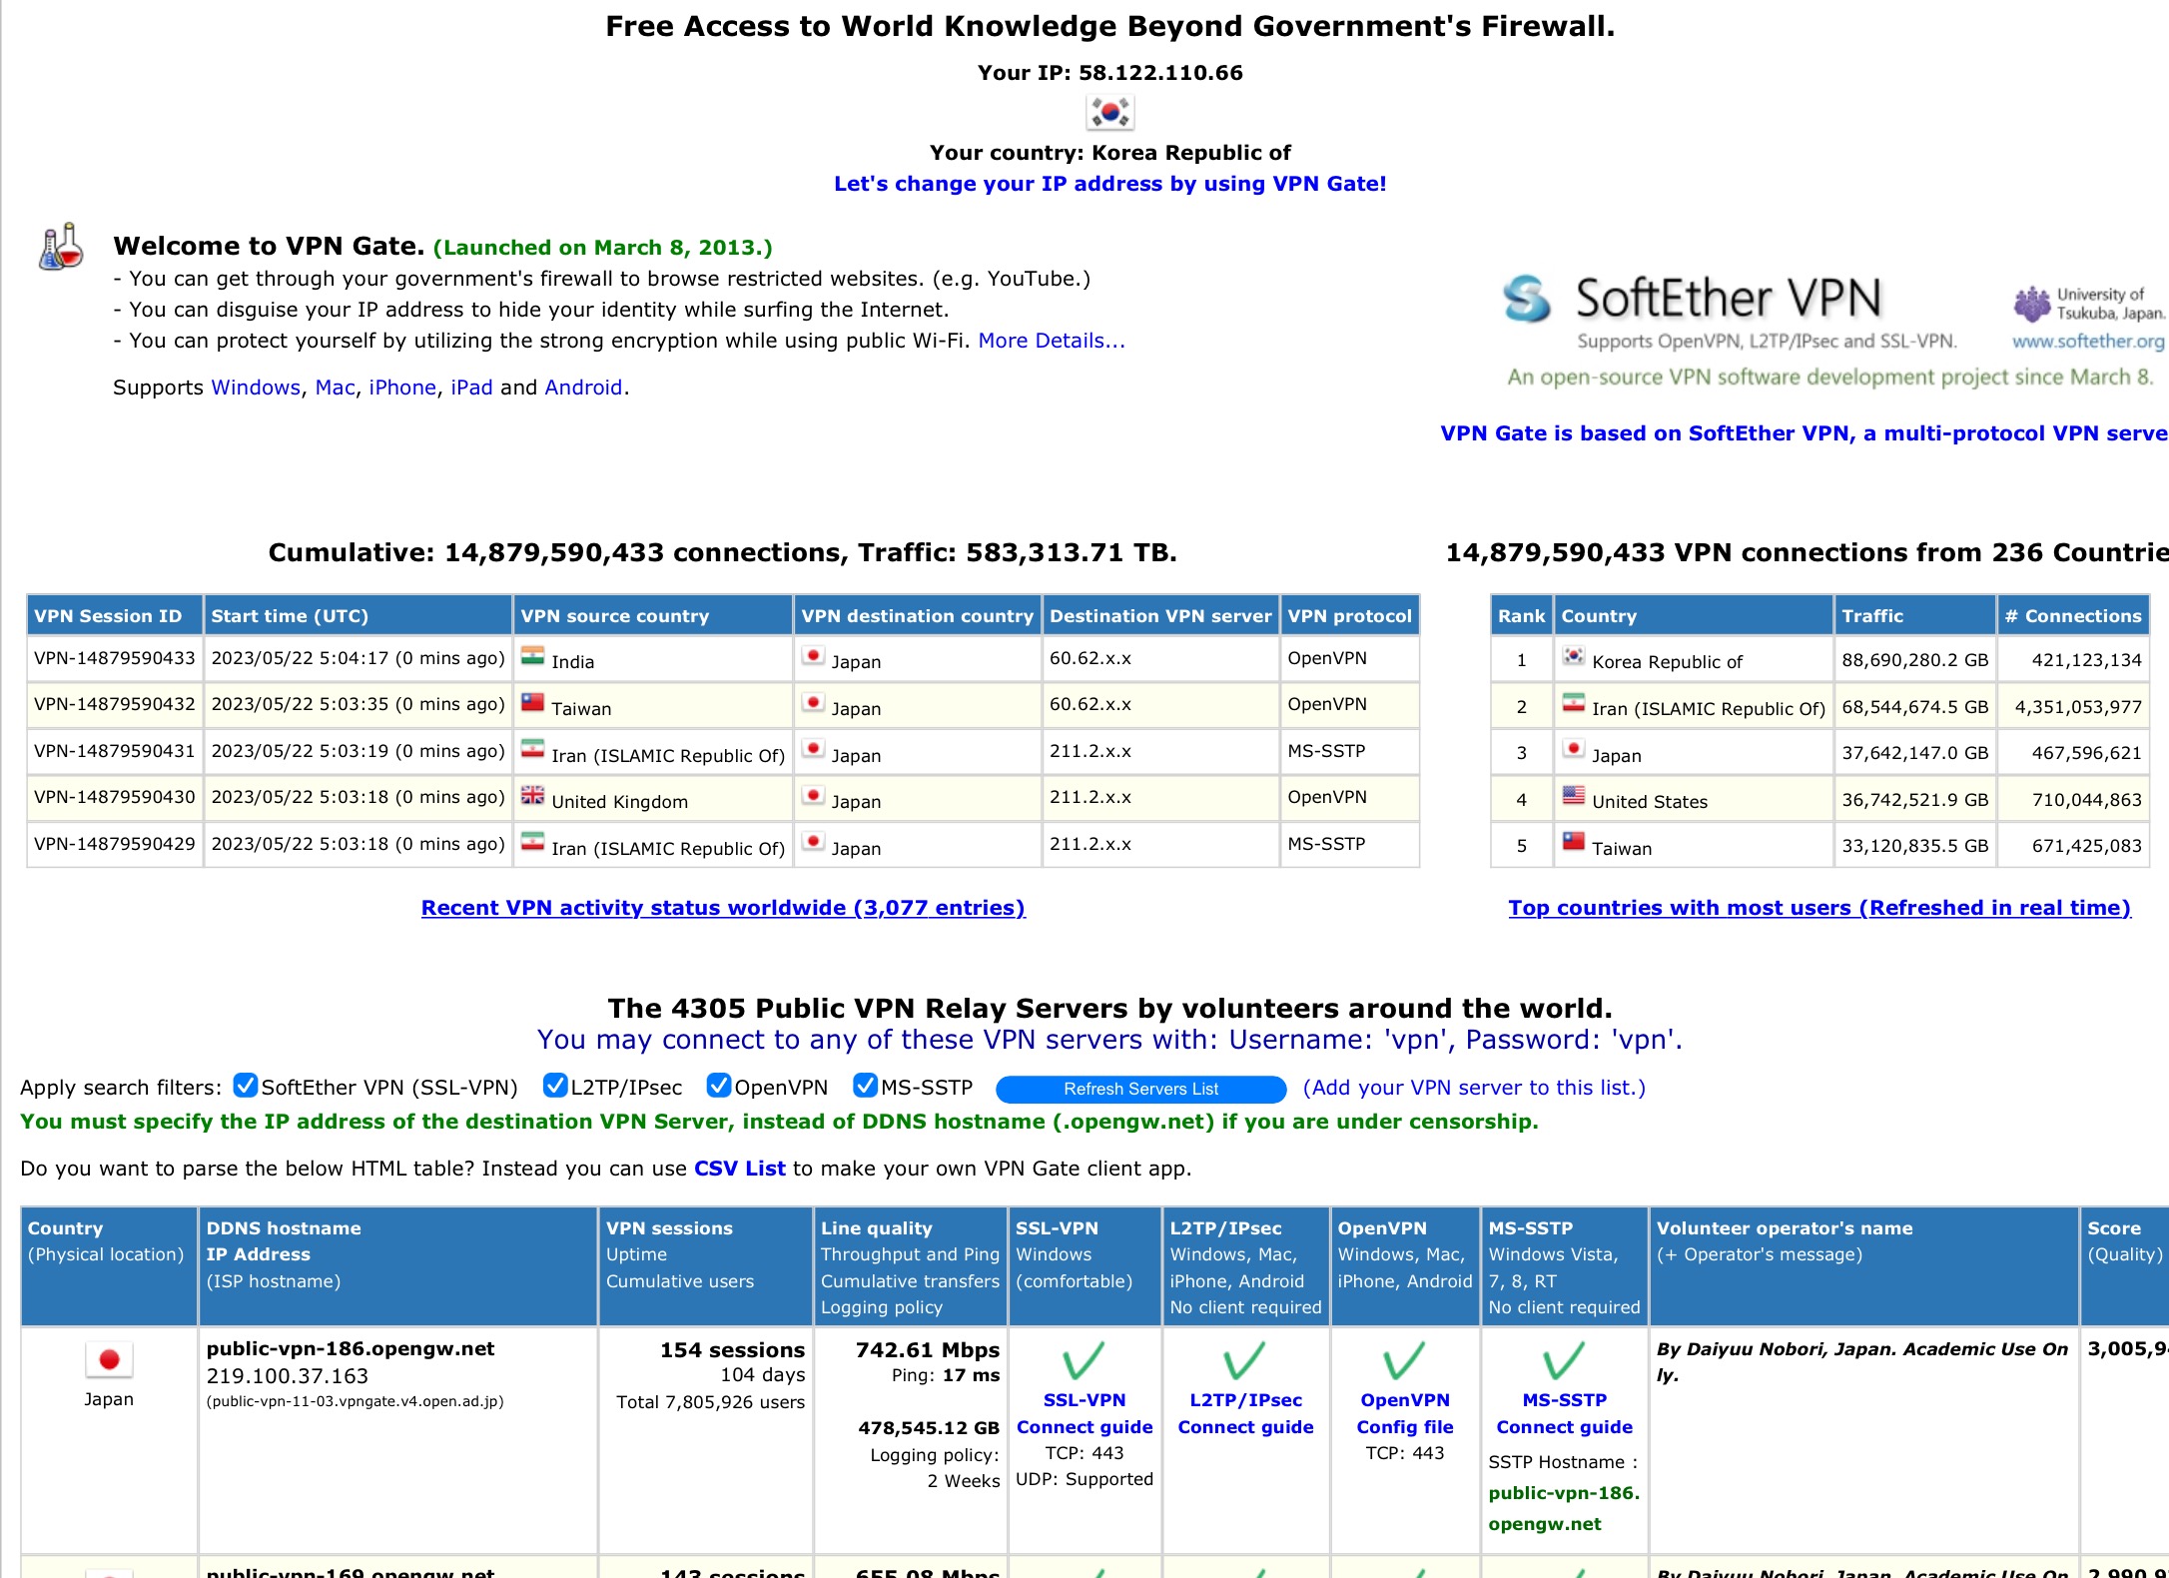This screenshot has height=1578, width=2169.
Task: Open the Android support link
Action: click(583, 388)
